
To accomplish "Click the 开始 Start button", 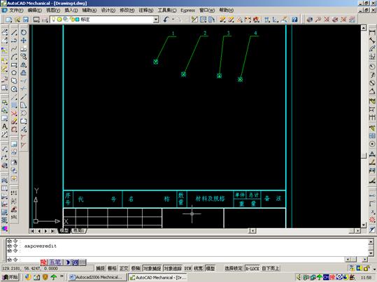I will click(x=10, y=277).
